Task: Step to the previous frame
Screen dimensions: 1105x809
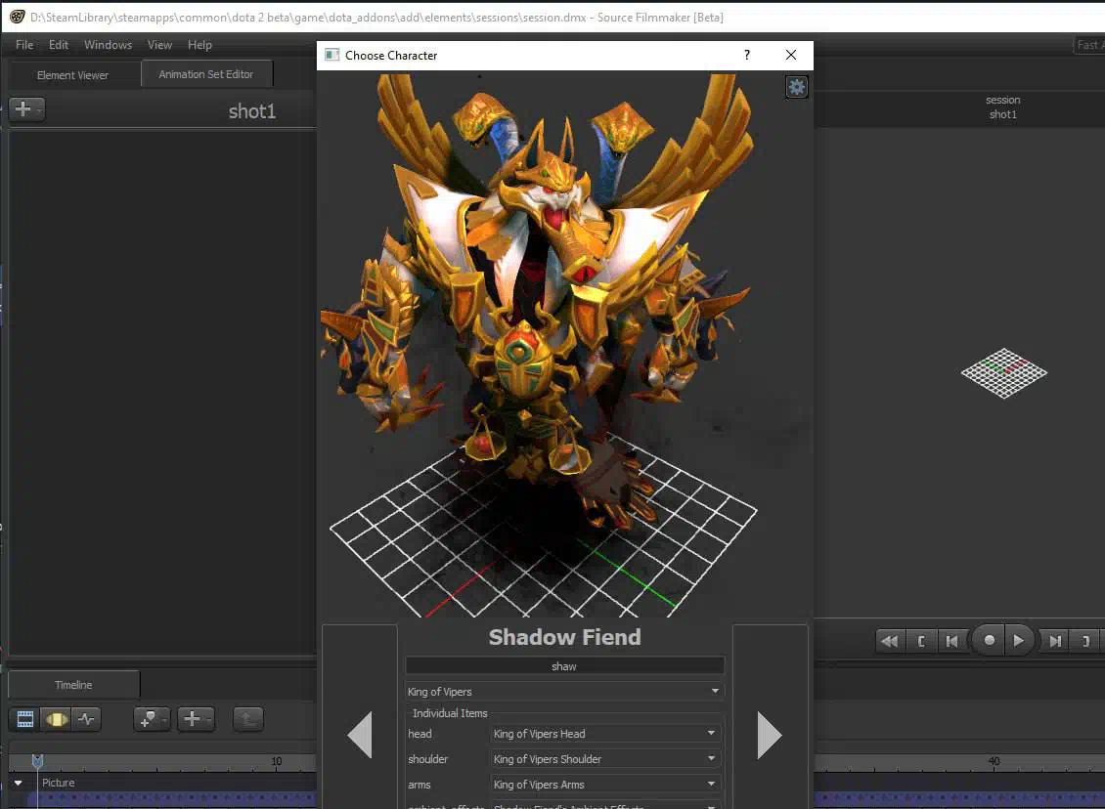Action: [952, 641]
